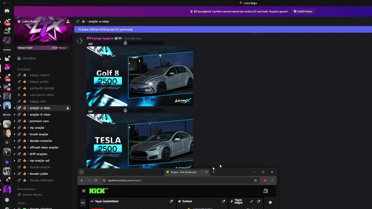
Task: Open the Golf 8 2500 GIF image
Action: click(x=140, y=76)
